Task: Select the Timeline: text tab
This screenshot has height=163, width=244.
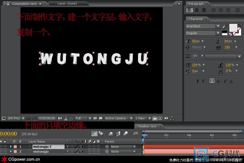Action: pyautogui.click(x=147, y=126)
